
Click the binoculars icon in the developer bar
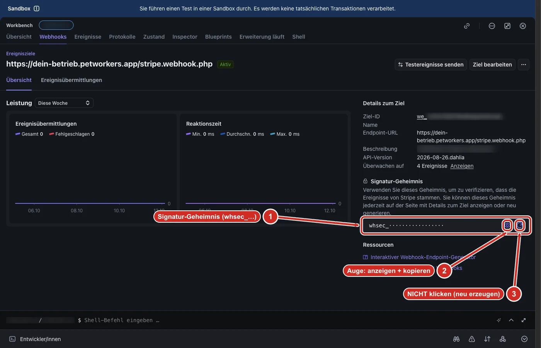click(x=456, y=339)
